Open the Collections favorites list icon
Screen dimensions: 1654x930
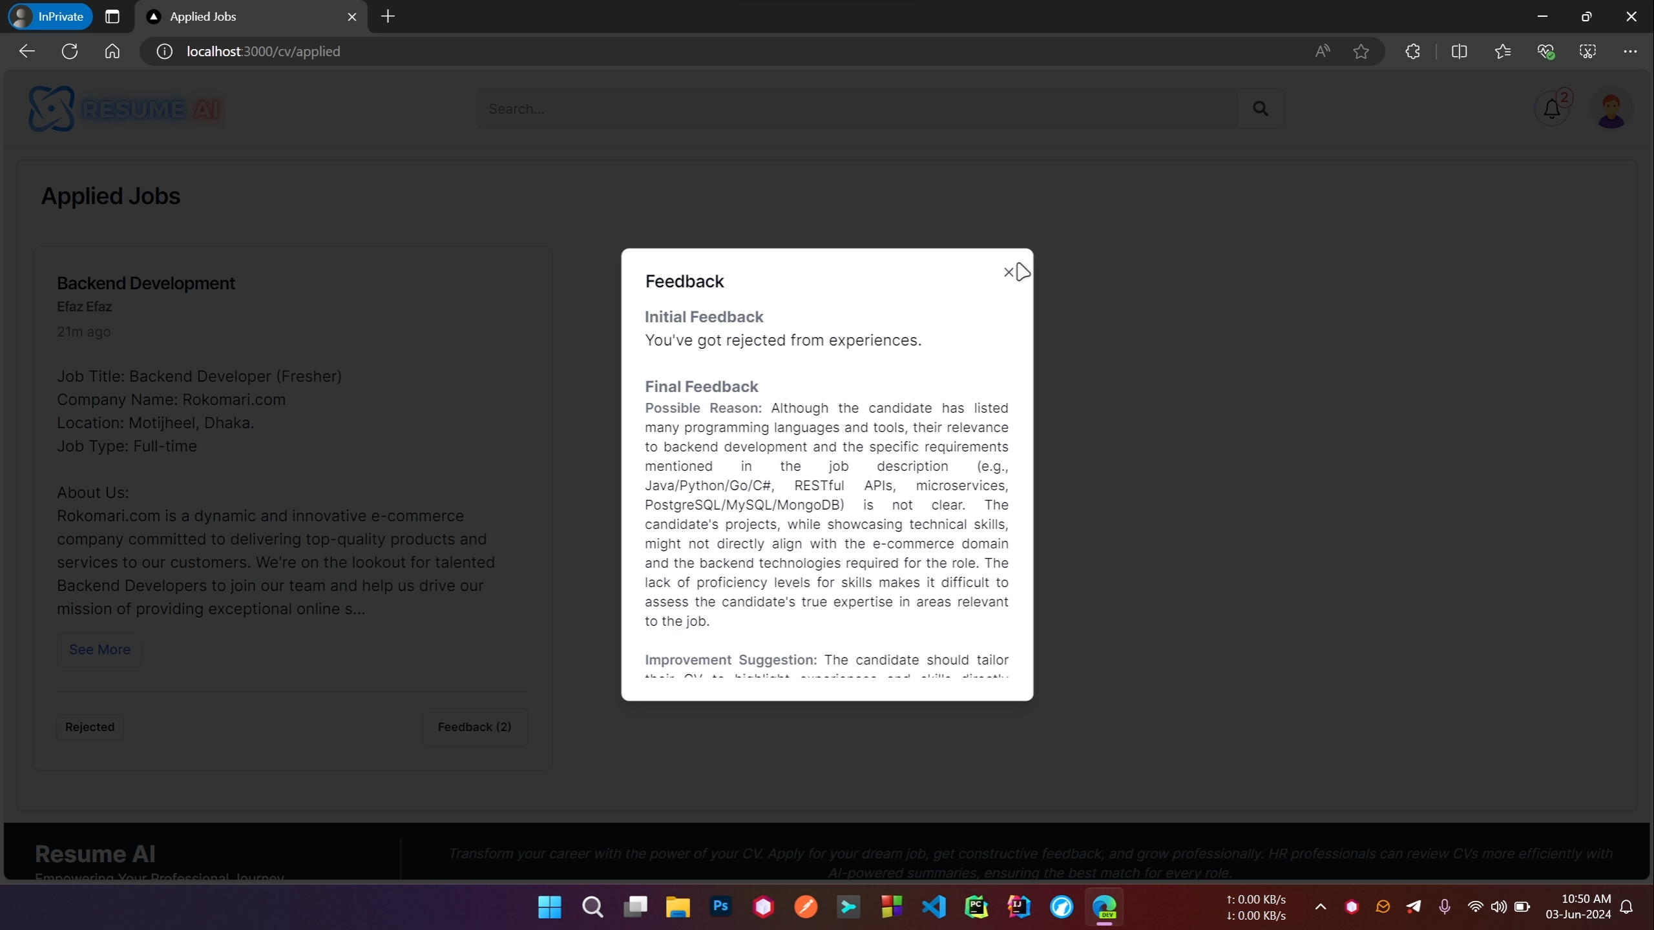pos(1502,52)
